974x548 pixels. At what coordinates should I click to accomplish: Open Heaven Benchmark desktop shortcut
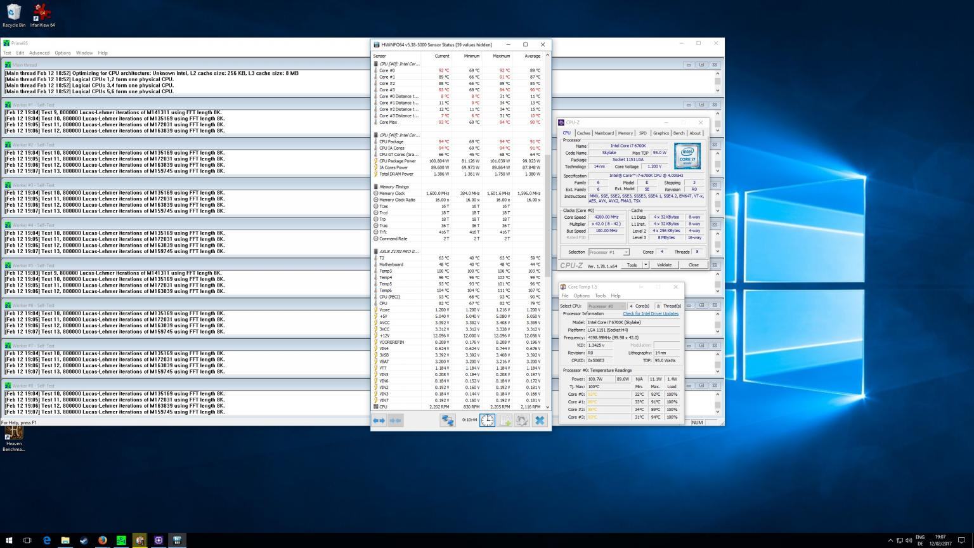tap(14, 438)
